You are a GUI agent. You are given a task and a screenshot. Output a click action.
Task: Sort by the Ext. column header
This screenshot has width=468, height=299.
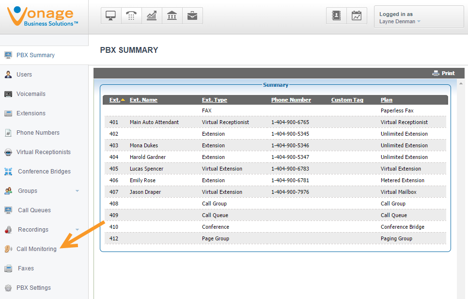click(x=115, y=100)
